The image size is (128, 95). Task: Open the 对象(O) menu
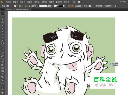[23, 2]
